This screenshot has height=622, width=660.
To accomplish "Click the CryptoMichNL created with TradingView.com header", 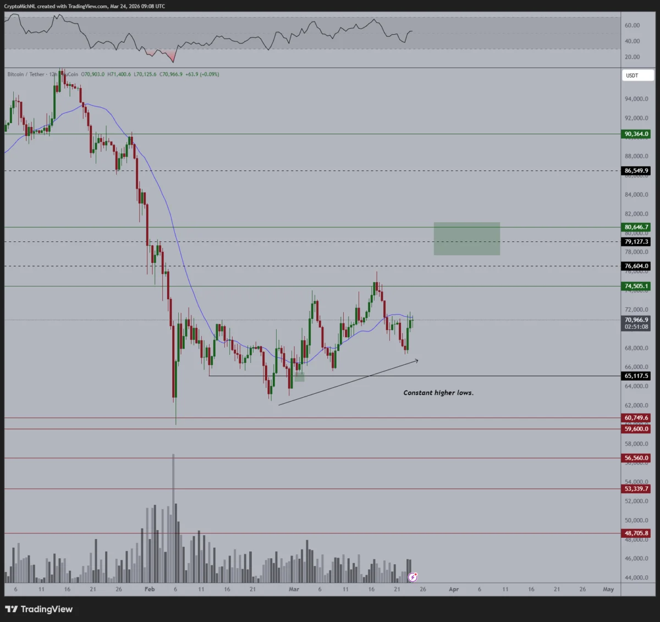I will [x=84, y=6].
